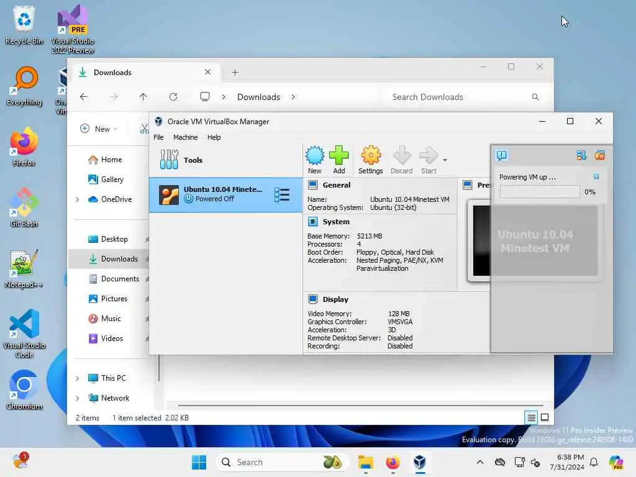Image resolution: width=636 pixels, height=477 pixels.
Task: Refresh the Downloads folder
Action: coord(173,97)
